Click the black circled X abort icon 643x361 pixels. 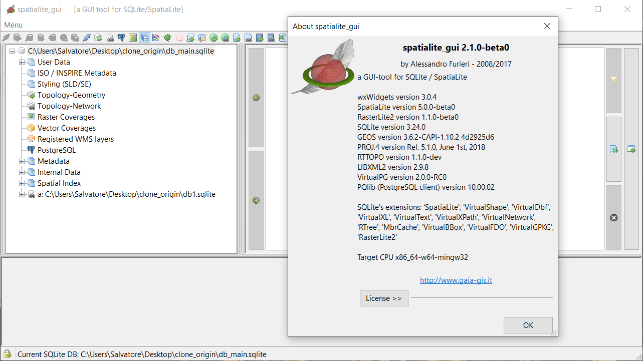pyautogui.click(x=613, y=218)
